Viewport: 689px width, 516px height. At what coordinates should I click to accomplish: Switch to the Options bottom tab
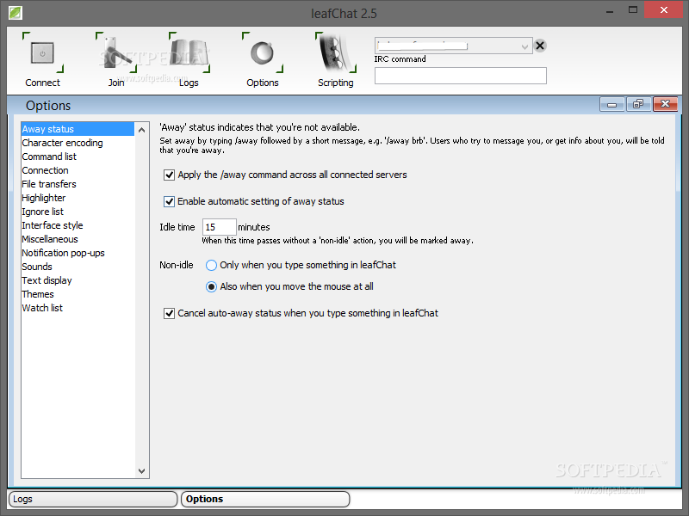pyautogui.click(x=265, y=499)
